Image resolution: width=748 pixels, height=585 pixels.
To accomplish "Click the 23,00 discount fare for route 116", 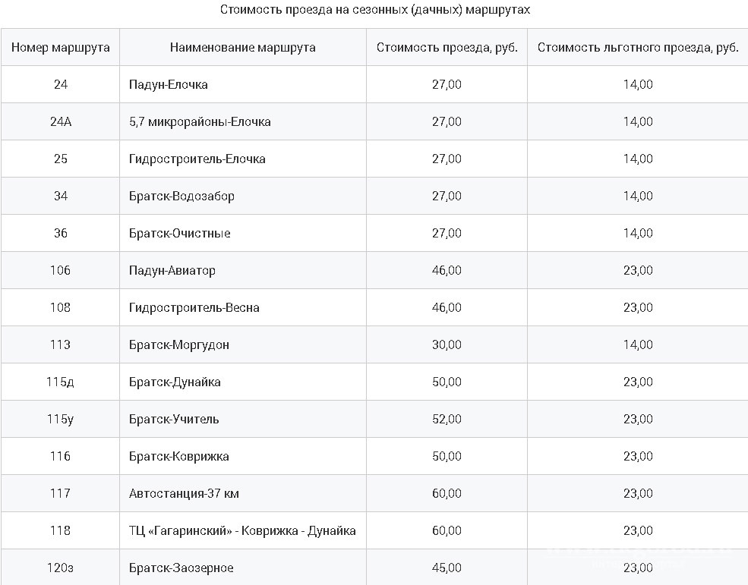I will pyautogui.click(x=638, y=456).
